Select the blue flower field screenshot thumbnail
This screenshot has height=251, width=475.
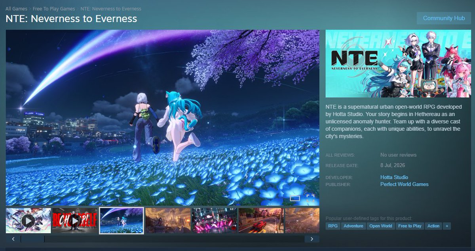122,221
